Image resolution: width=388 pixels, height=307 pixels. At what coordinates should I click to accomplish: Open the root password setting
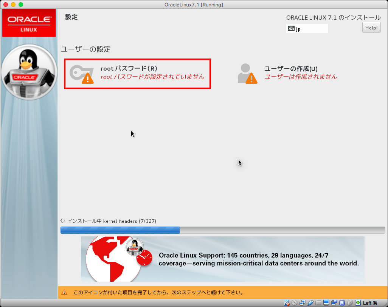[137, 74]
